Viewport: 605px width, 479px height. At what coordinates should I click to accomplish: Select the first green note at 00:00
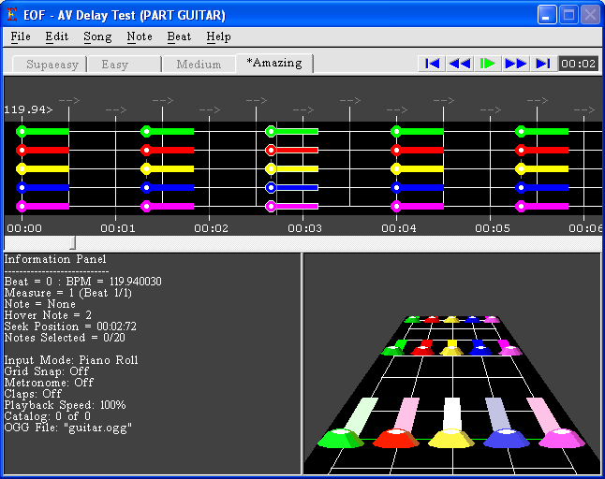coord(22,132)
